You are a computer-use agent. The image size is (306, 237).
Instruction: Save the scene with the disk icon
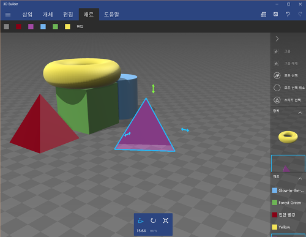click(275, 14)
